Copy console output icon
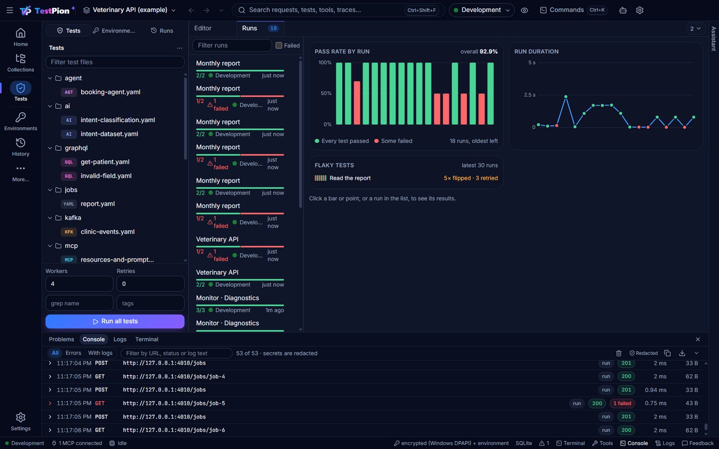 point(667,353)
